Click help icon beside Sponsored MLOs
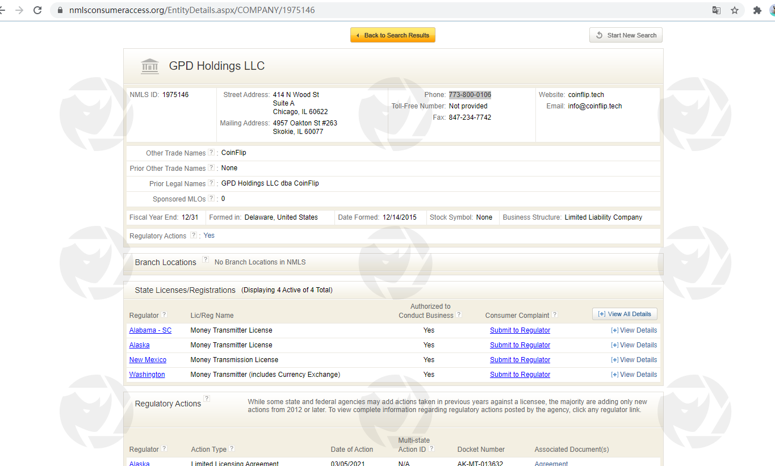Viewport: 775px width, 466px height. click(211, 199)
